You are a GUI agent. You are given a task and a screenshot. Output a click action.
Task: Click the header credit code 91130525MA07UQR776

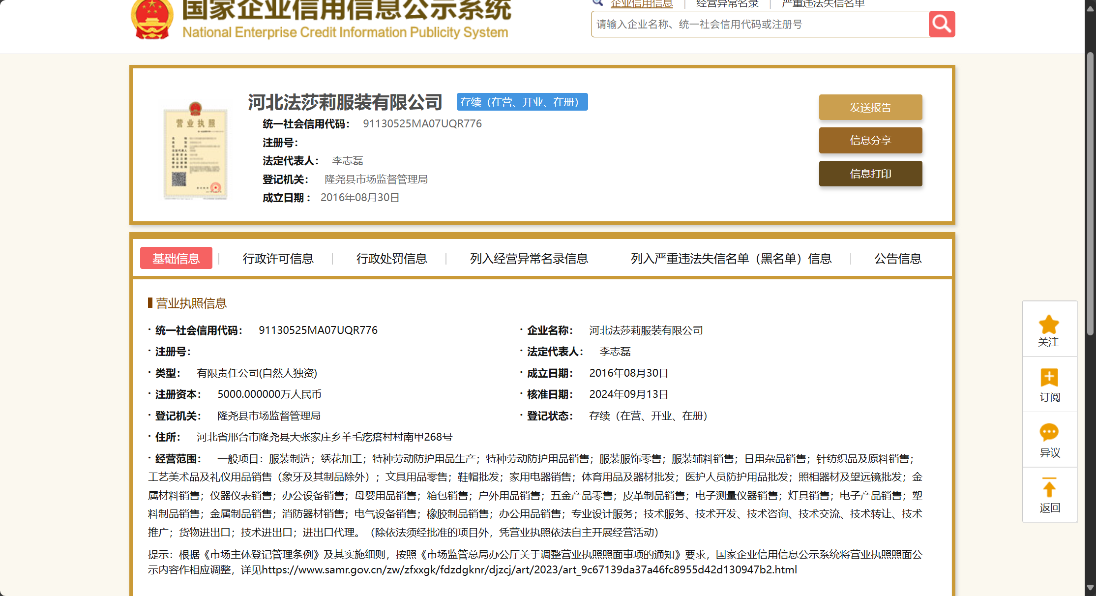[x=422, y=124]
